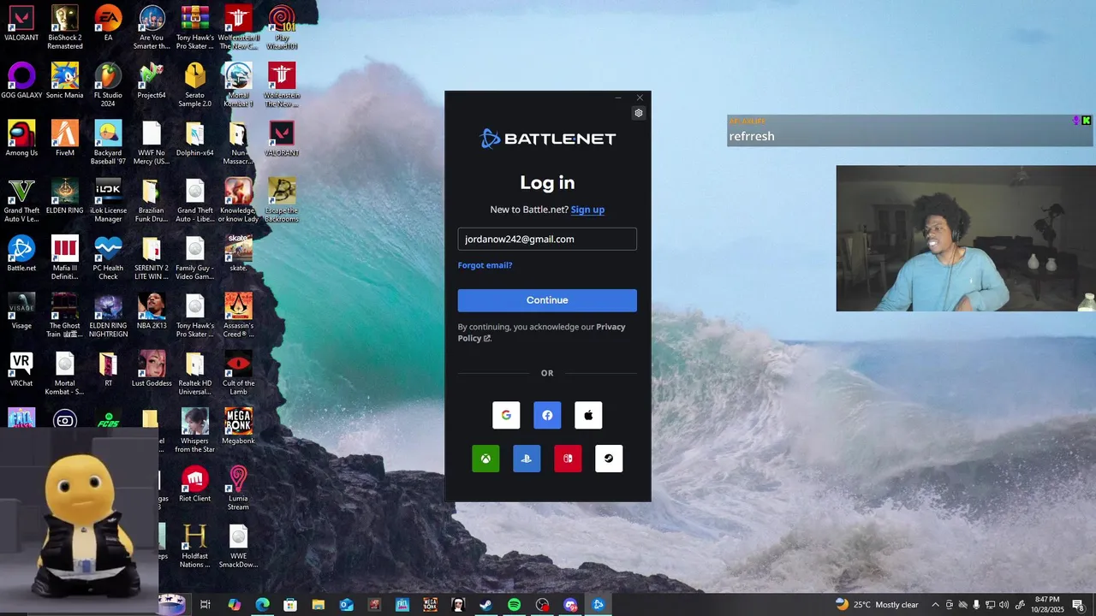This screenshot has height=616, width=1096.
Task: Select the Escape the Backrooms icon
Action: pos(282,200)
